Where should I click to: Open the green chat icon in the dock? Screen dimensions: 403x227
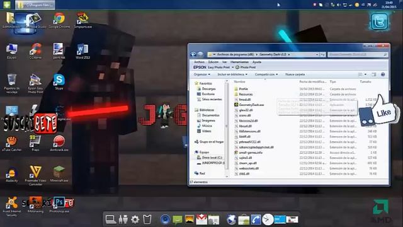(178, 219)
